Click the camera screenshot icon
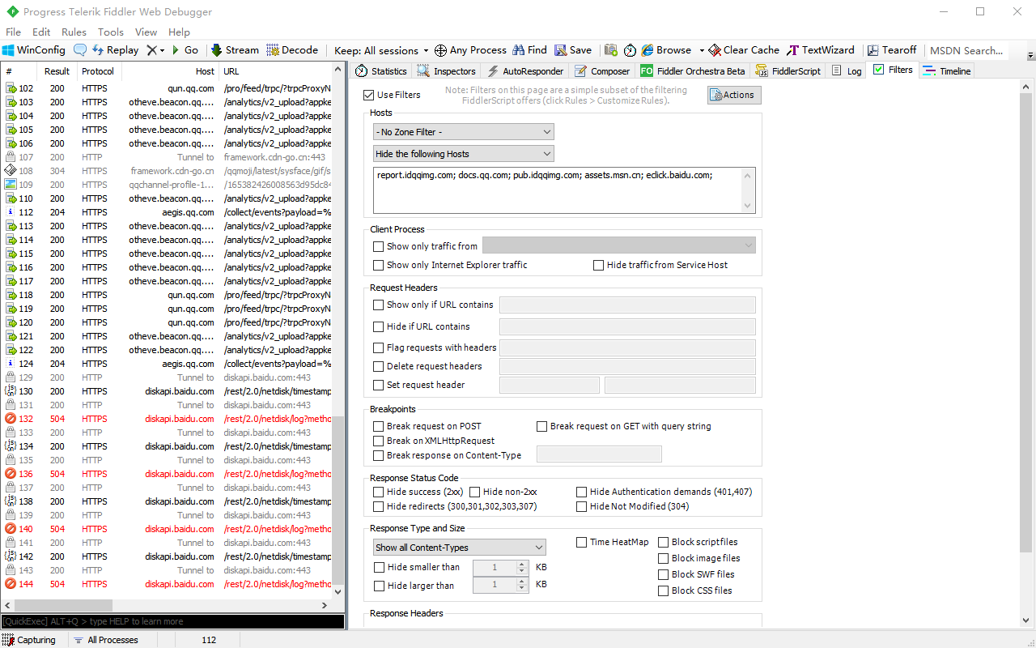This screenshot has height=648, width=1036. pyautogui.click(x=611, y=50)
